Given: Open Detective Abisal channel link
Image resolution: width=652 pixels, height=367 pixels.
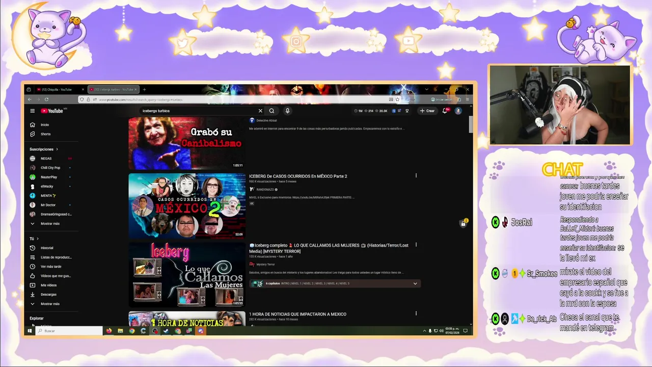Looking at the screenshot, I should point(266,120).
